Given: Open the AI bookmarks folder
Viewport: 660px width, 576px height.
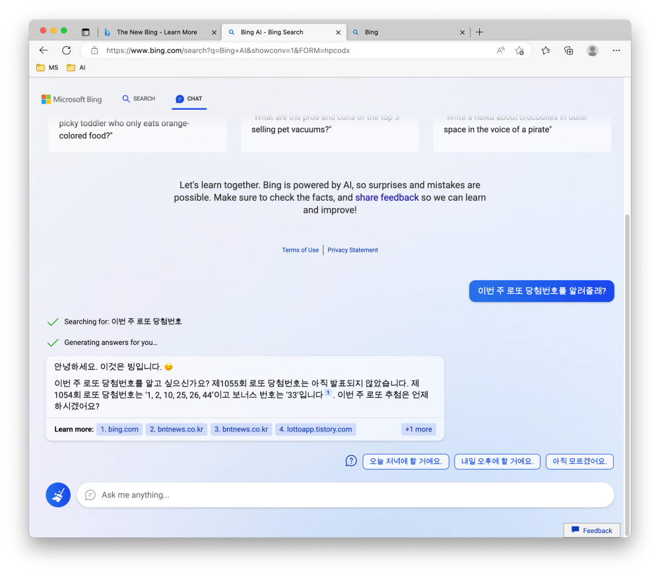Looking at the screenshot, I should coord(76,67).
